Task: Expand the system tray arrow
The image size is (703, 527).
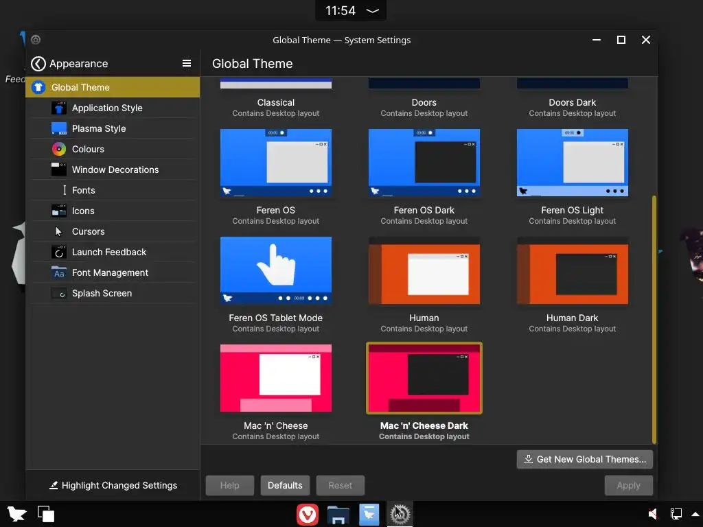Action: (695, 514)
